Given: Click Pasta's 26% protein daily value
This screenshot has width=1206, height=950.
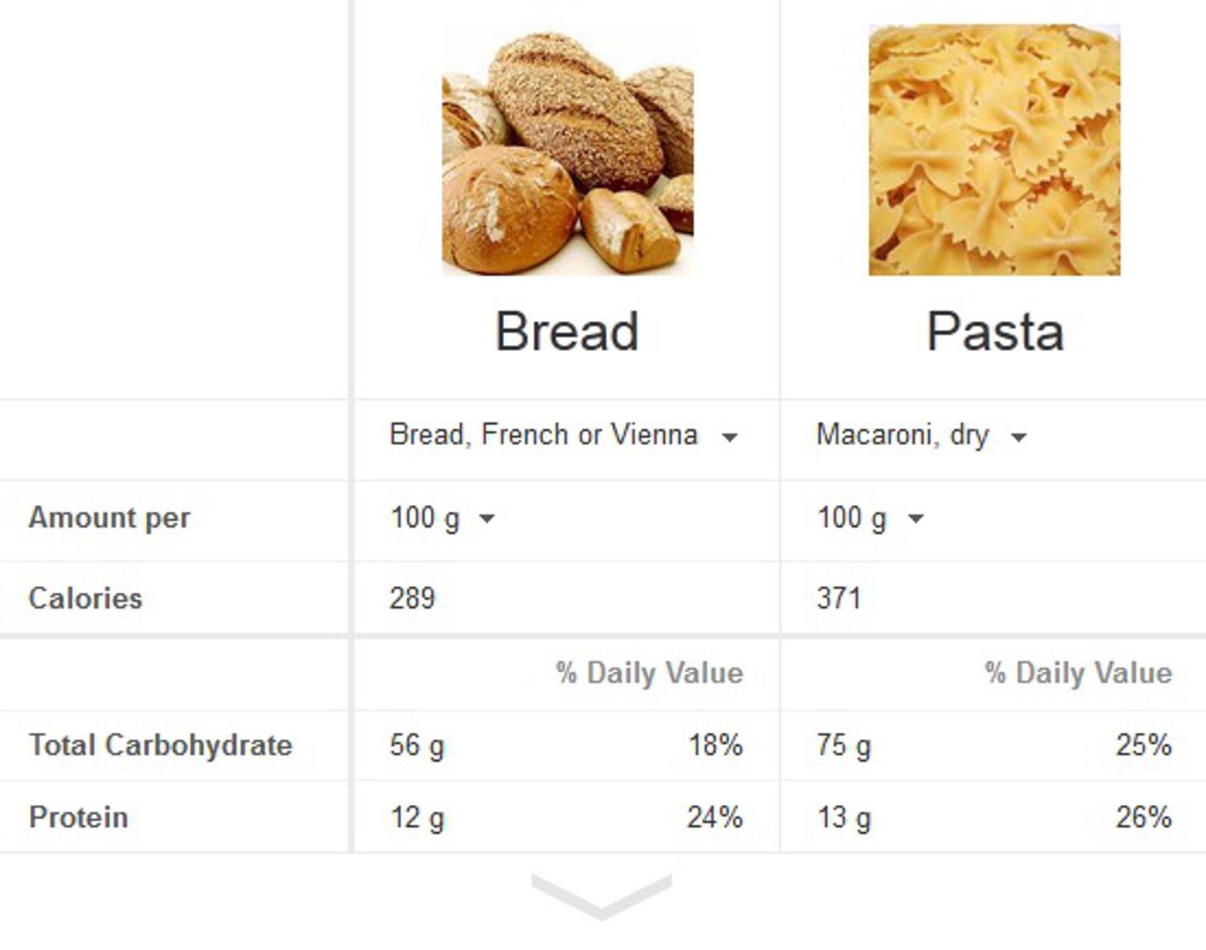Looking at the screenshot, I should tap(1143, 817).
